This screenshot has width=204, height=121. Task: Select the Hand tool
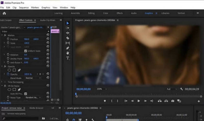coord(68,53)
